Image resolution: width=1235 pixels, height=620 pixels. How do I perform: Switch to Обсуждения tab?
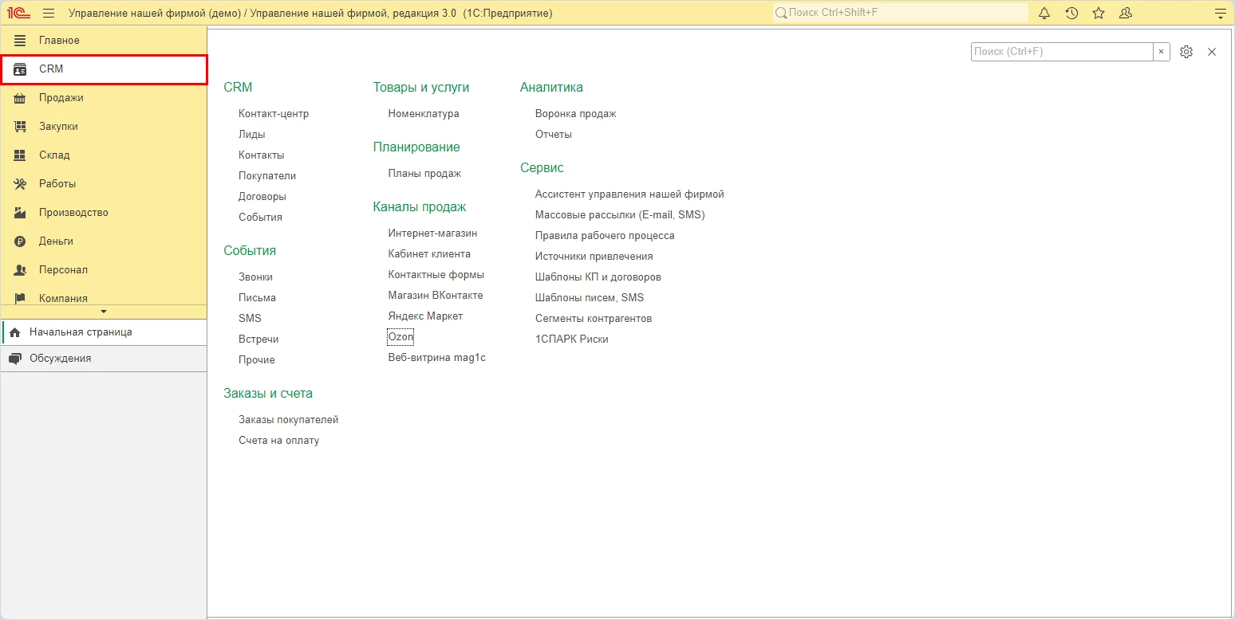pos(105,359)
